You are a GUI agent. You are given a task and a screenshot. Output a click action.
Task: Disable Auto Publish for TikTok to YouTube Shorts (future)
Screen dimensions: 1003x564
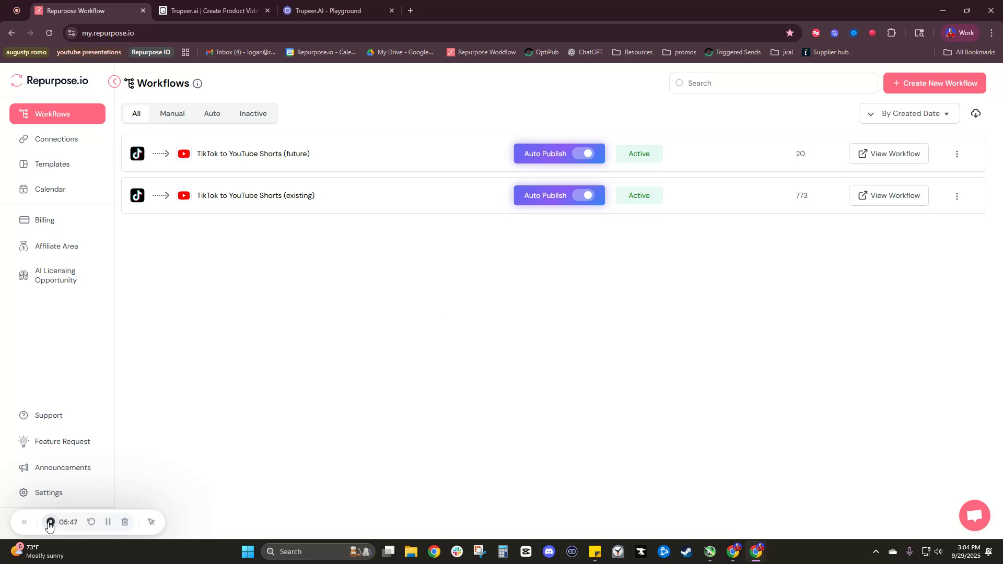pyautogui.click(x=586, y=153)
